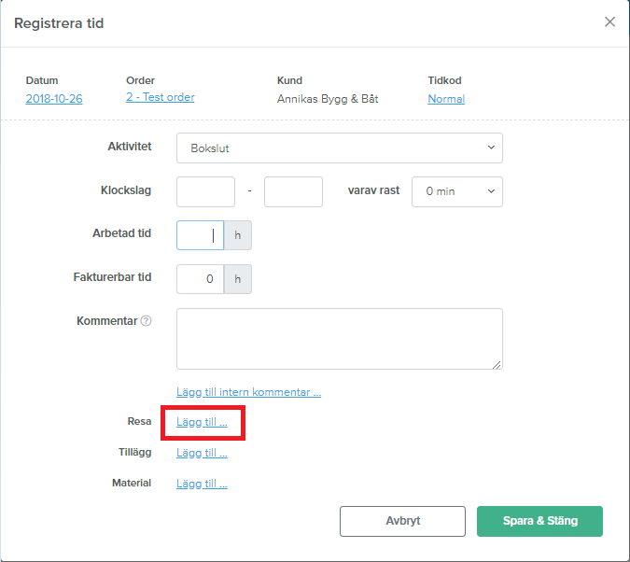Viewport: 630px width, 562px height.
Task: Click the Spara & Stäng button
Action: (x=540, y=521)
